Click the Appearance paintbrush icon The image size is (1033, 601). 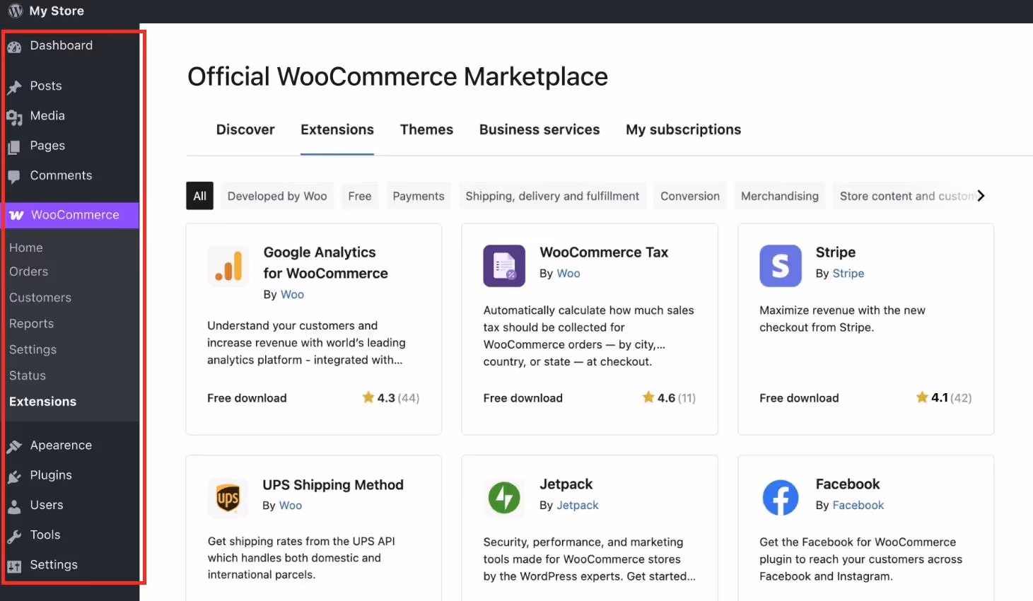coord(14,447)
